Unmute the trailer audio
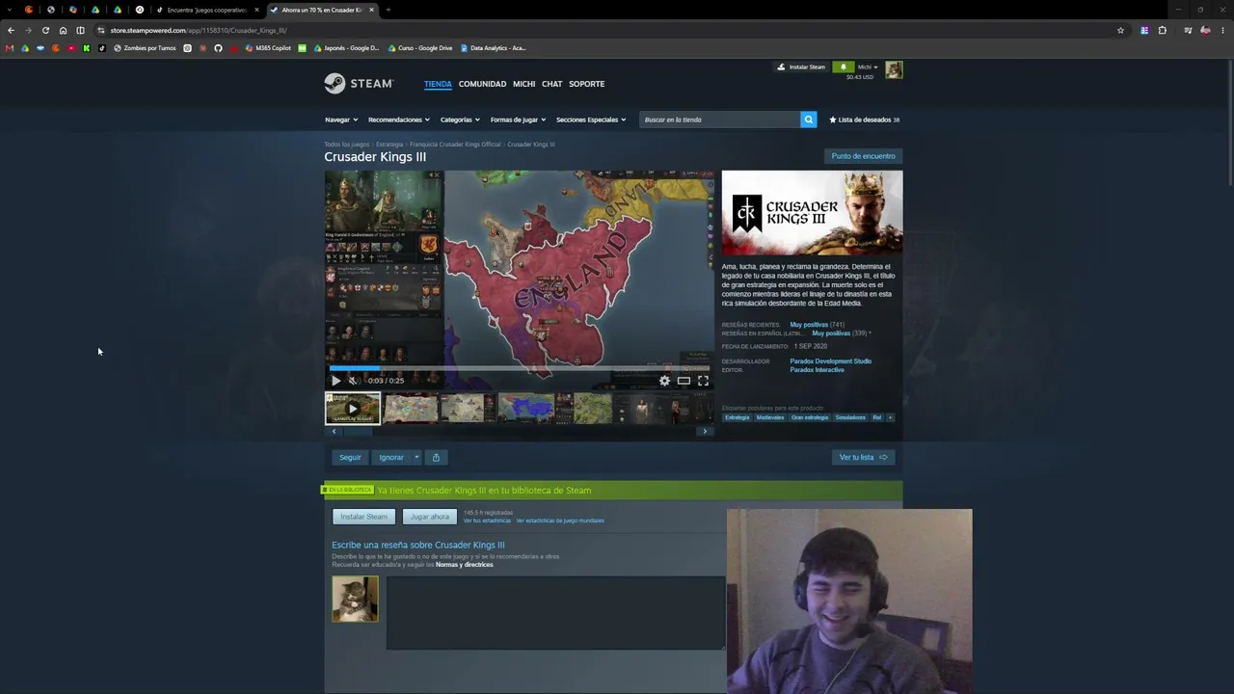Image resolution: width=1234 pixels, height=694 pixels. pyautogui.click(x=353, y=381)
